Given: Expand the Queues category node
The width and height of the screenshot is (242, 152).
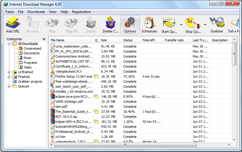Looking at the screenshot, I should click(9, 86).
